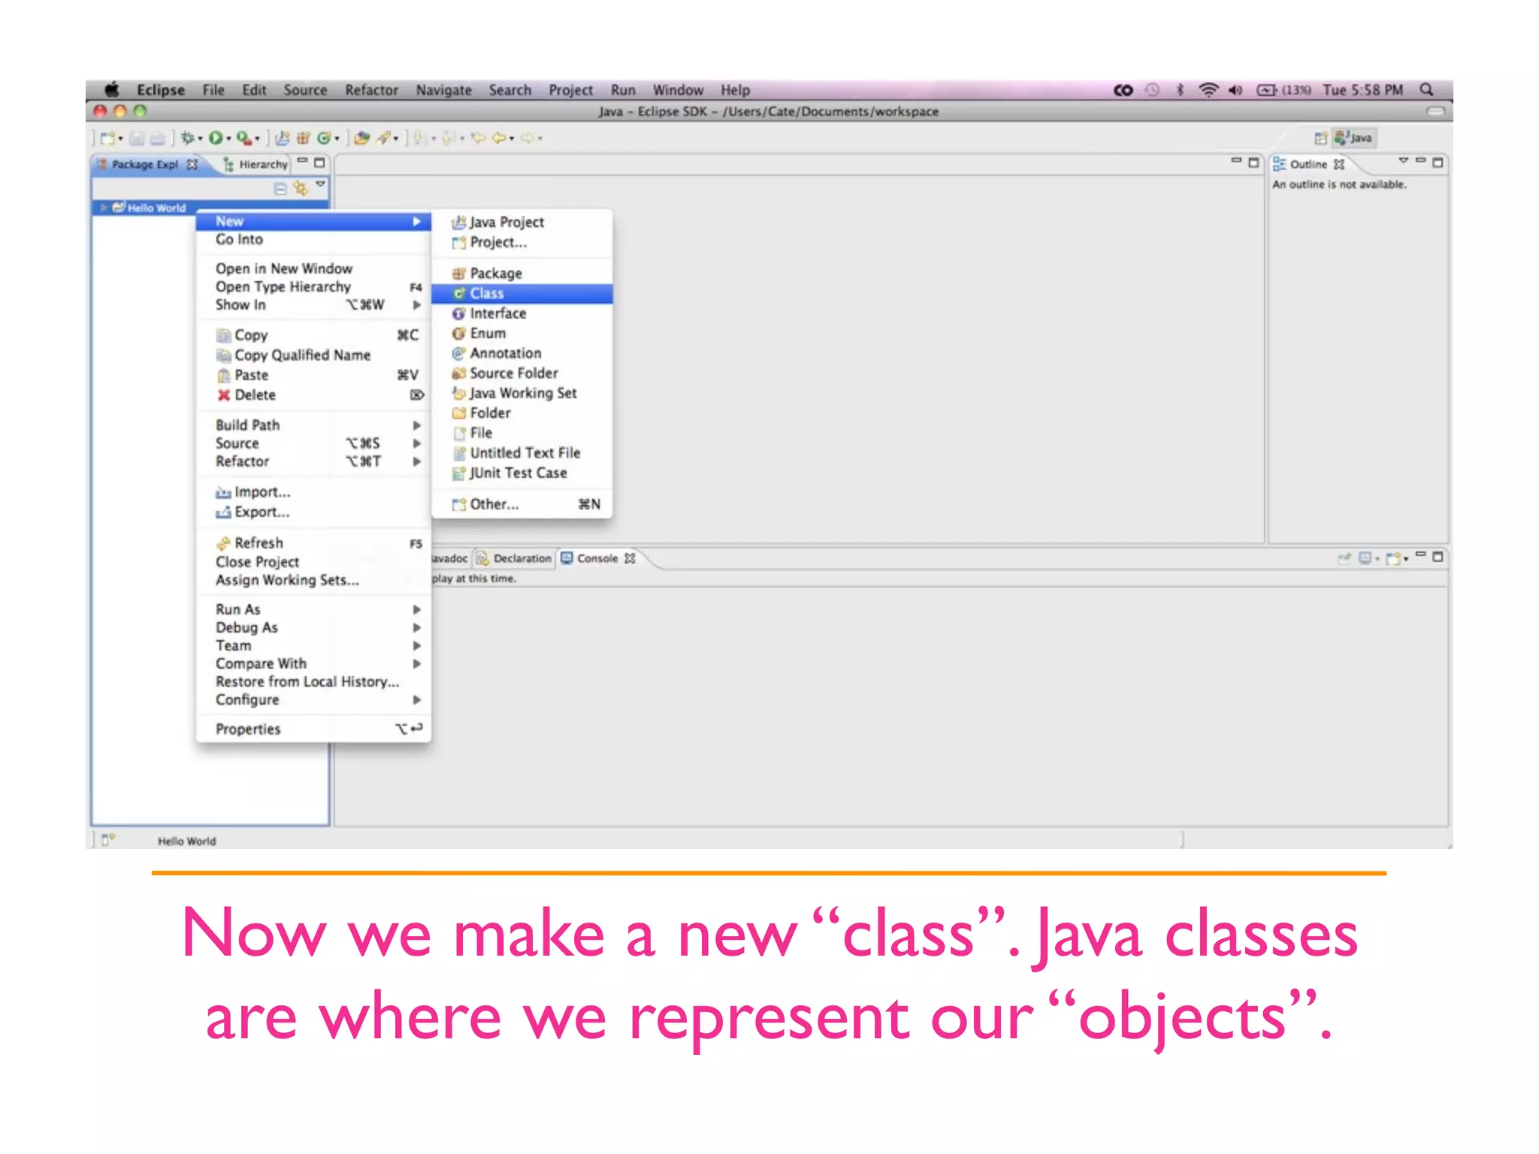Open the Package Explorer view menu triangle
Image resolution: width=1539 pixels, height=1154 pixels.
pos(321,185)
